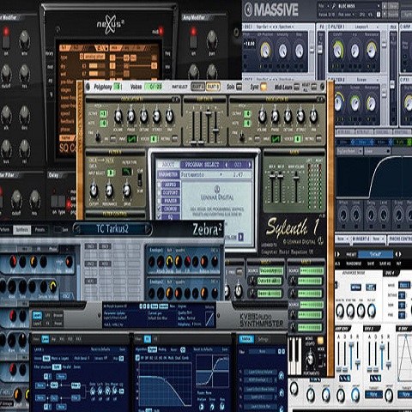The image size is (412, 412).
Task: Toggle the Chorus effect checkbox in Sylenth1
Action: pyautogui.click(x=159, y=209)
